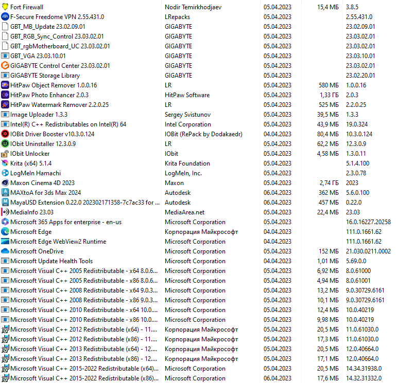Click the Microsoft Edge icon
398x383 pixels.
click(5, 232)
